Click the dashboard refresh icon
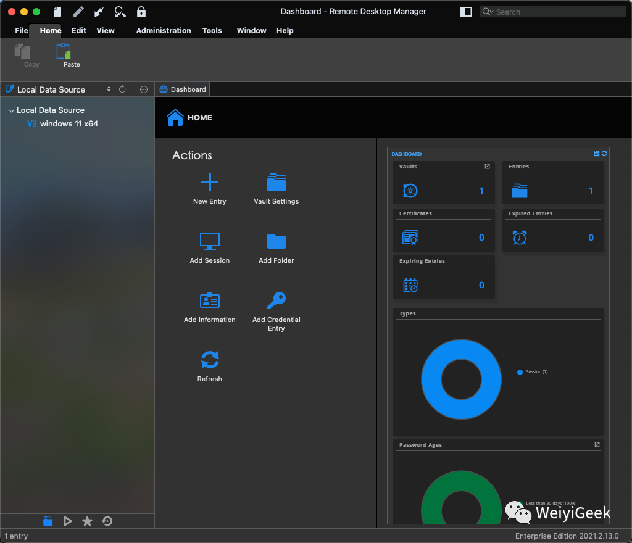This screenshot has width=632, height=543. point(604,154)
